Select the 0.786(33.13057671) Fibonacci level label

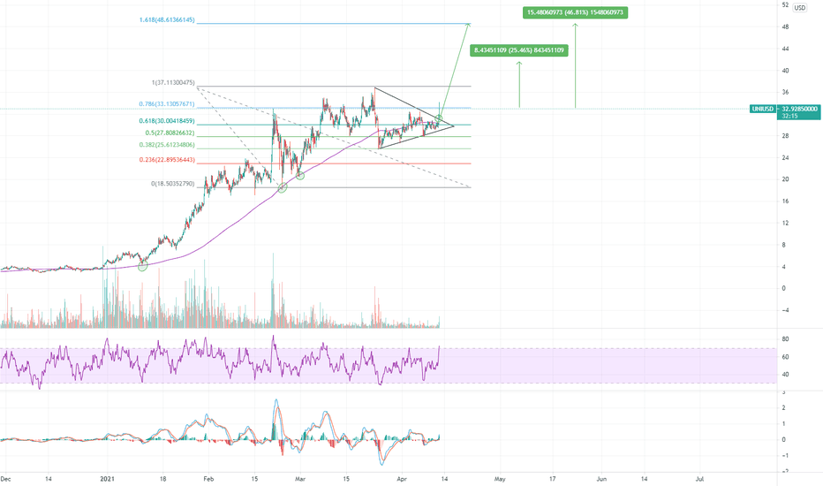[x=167, y=104]
